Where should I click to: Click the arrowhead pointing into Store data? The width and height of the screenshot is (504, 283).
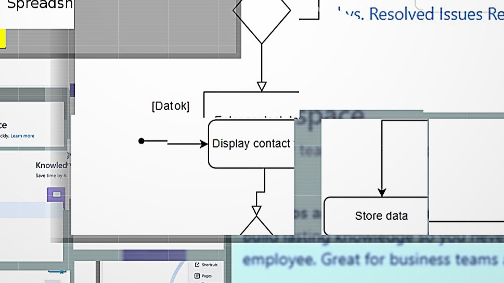[x=382, y=193]
